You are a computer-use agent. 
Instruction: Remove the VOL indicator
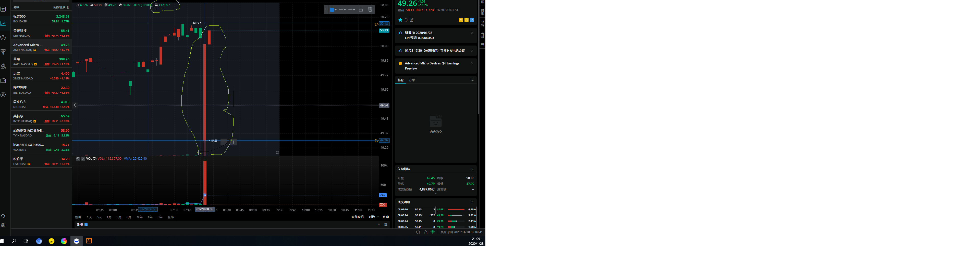pos(83,159)
